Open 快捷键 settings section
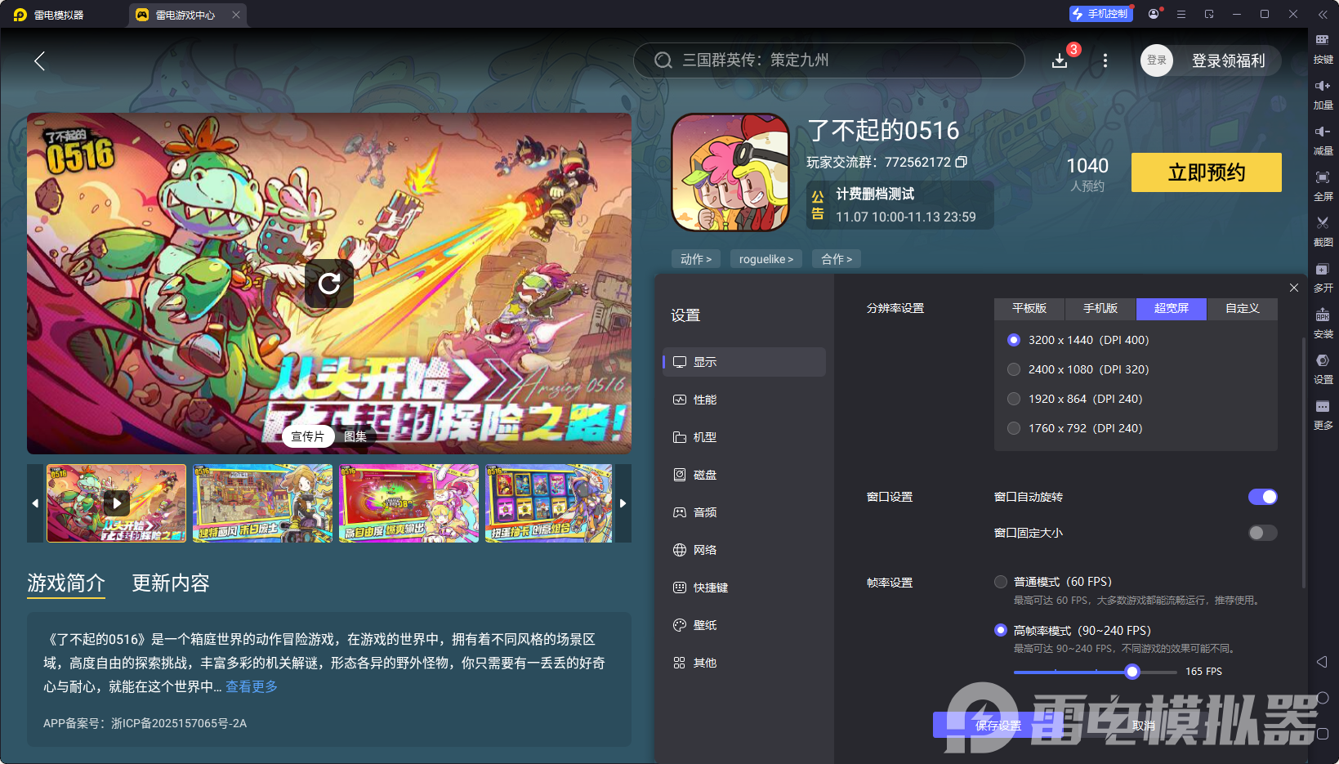1339x764 pixels. (x=744, y=588)
